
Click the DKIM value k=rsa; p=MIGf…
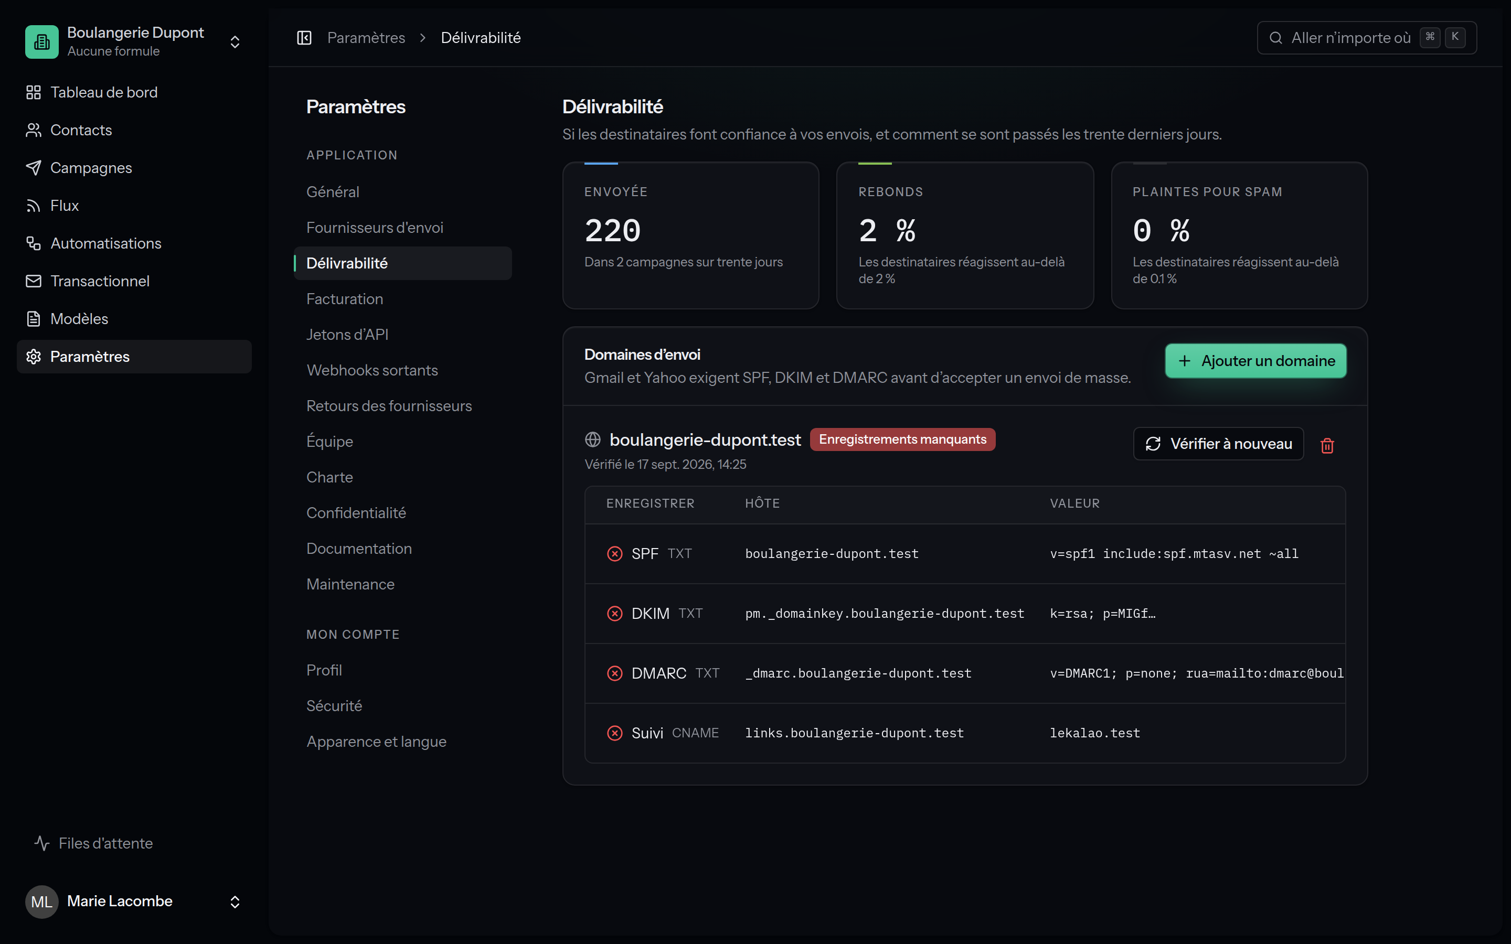tap(1103, 614)
